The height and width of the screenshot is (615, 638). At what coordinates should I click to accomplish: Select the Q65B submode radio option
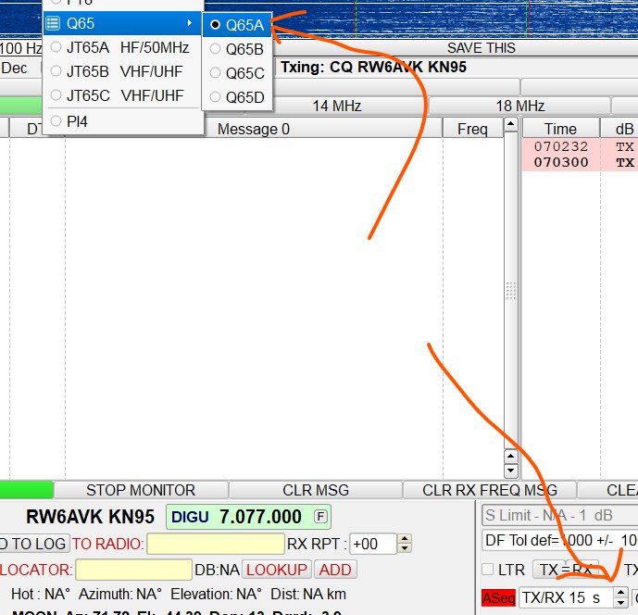pyautogui.click(x=237, y=49)
